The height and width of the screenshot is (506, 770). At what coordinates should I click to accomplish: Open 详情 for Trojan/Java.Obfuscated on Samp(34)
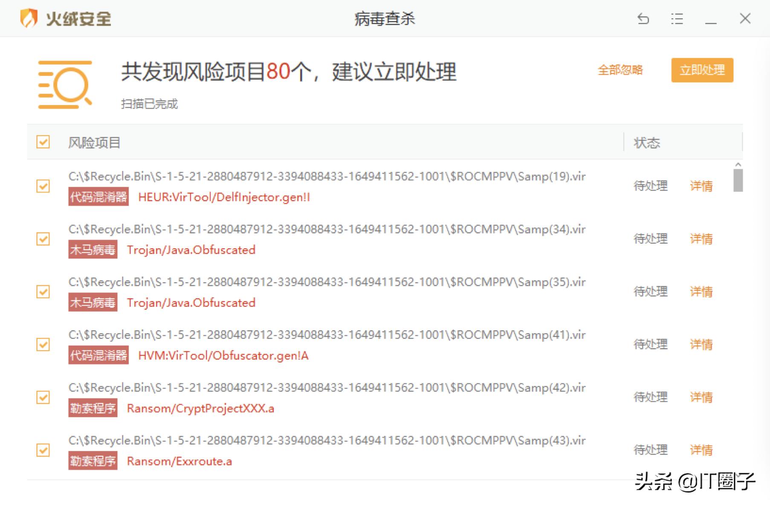point(701,239)
